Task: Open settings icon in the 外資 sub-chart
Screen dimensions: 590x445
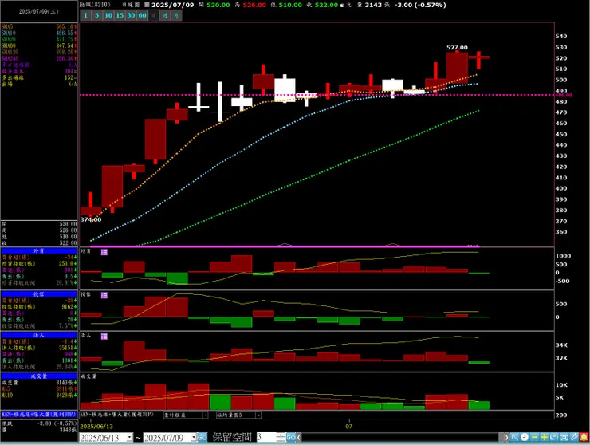Action: tap(104, 252)
